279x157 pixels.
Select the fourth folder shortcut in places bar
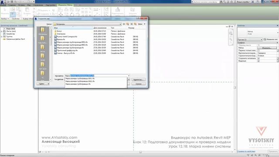43,57
